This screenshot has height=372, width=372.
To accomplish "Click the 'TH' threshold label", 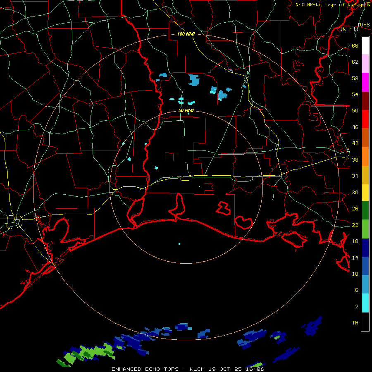I will coord(355,323).
